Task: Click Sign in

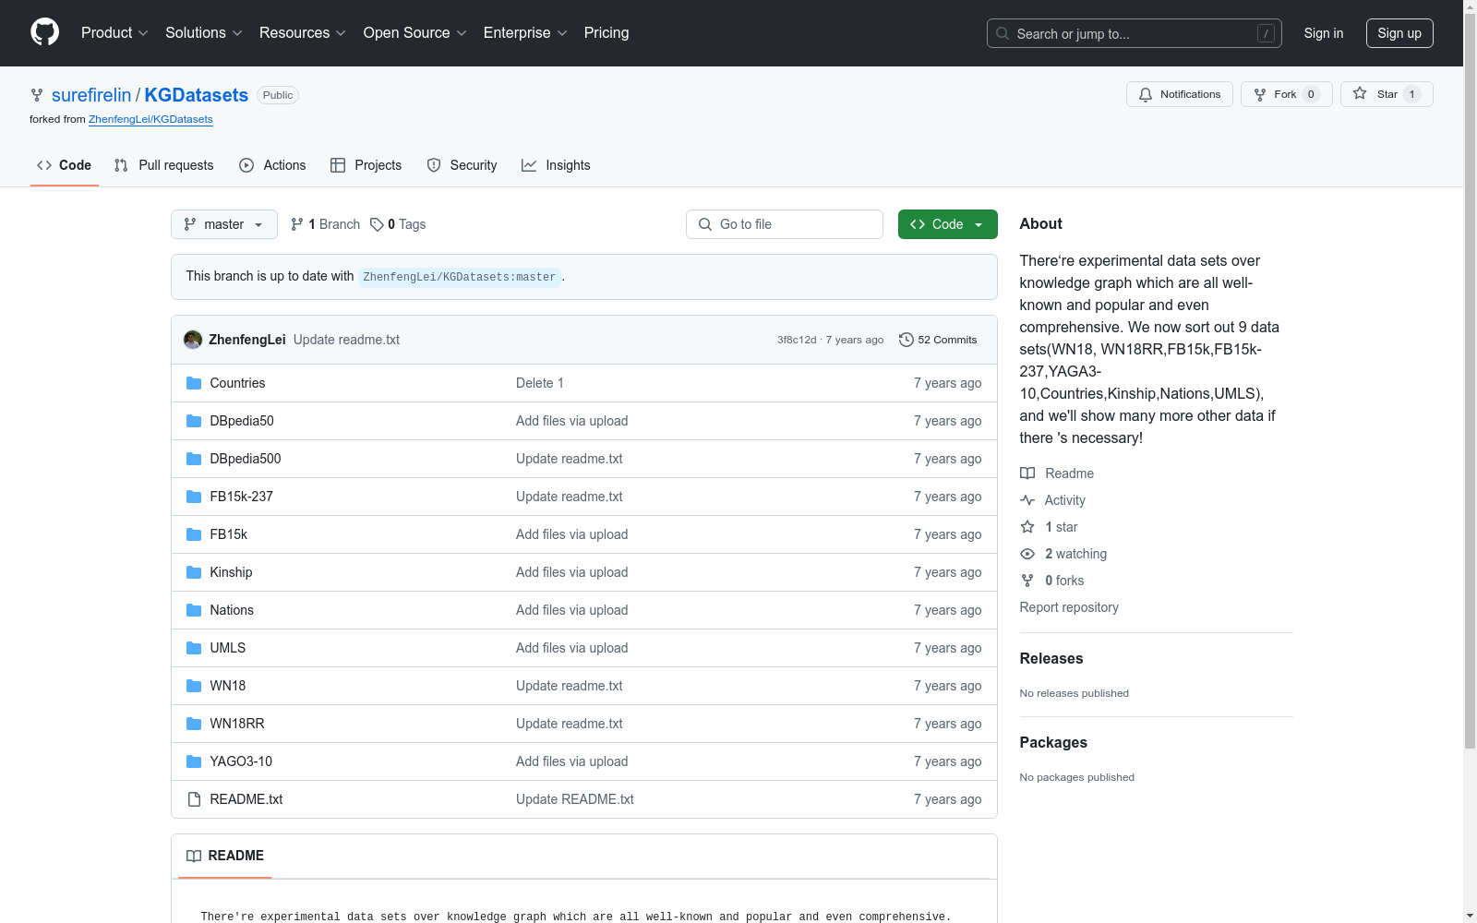Action: pos(1324,33)
